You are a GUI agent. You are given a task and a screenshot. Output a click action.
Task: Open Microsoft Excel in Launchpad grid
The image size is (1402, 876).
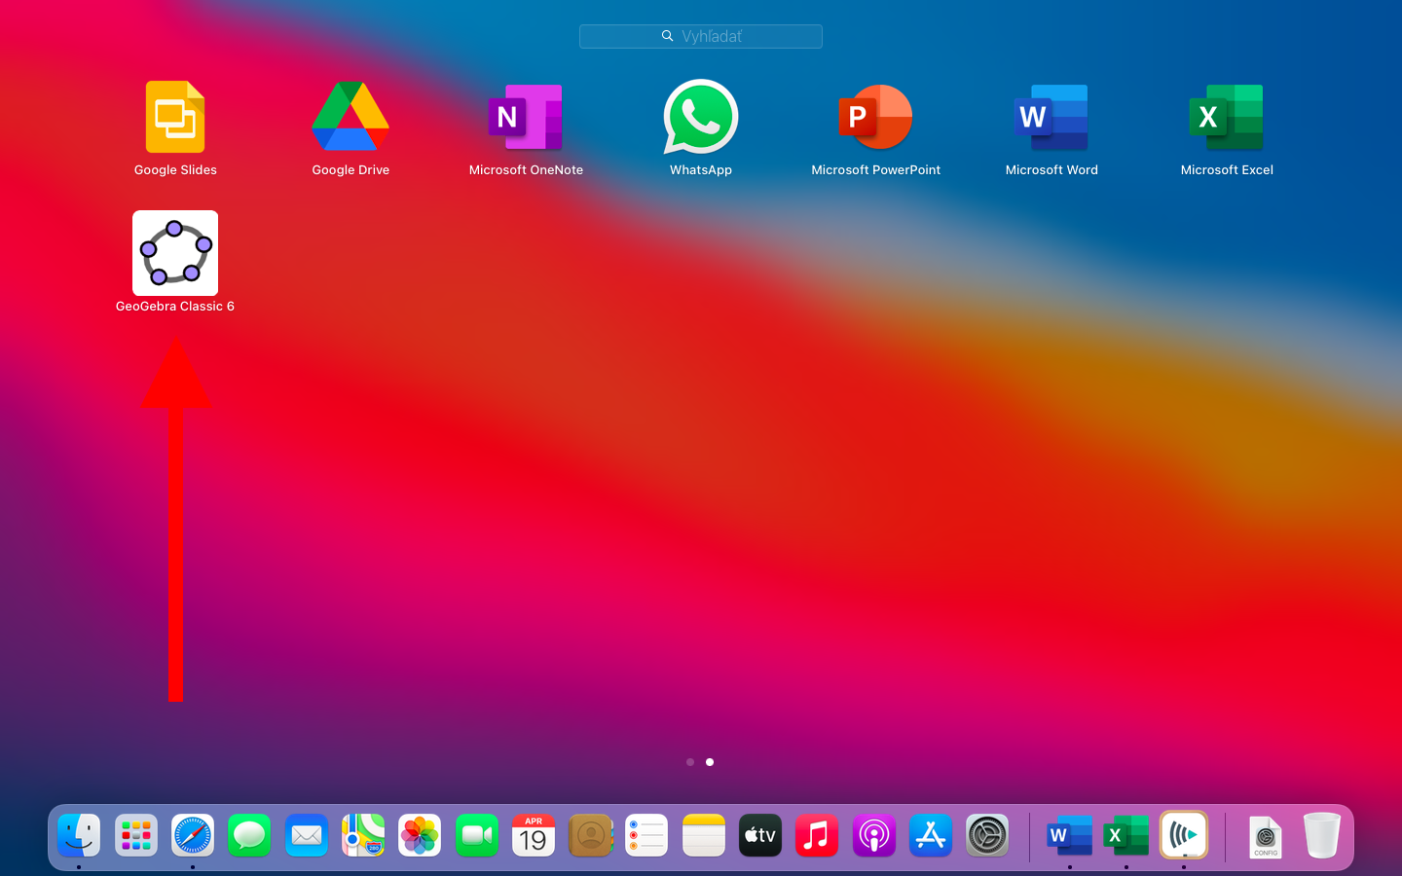pos(1227,118)
